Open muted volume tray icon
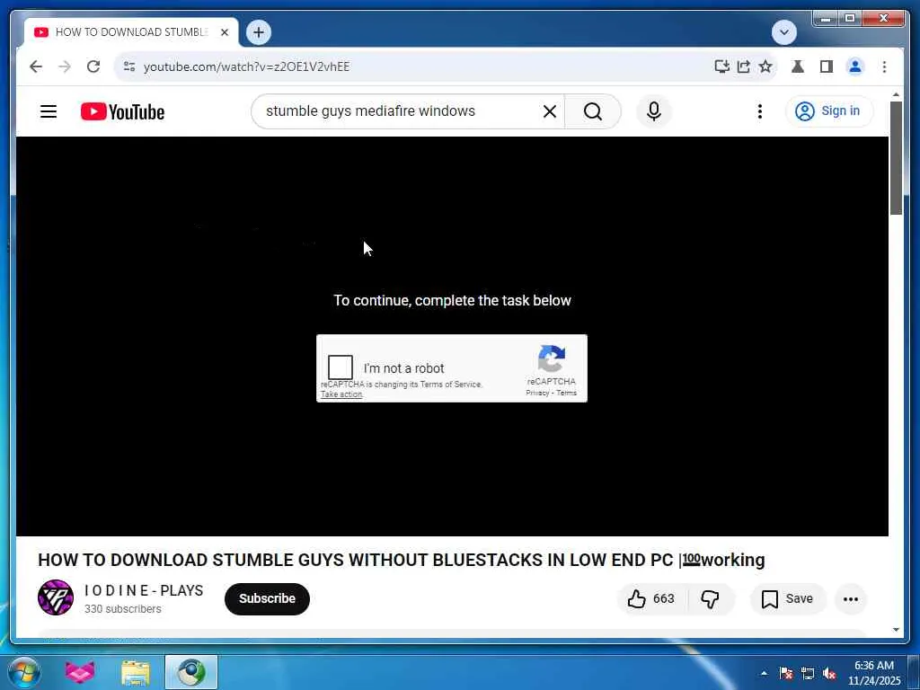The image size is (920, 690). (829, 673)
